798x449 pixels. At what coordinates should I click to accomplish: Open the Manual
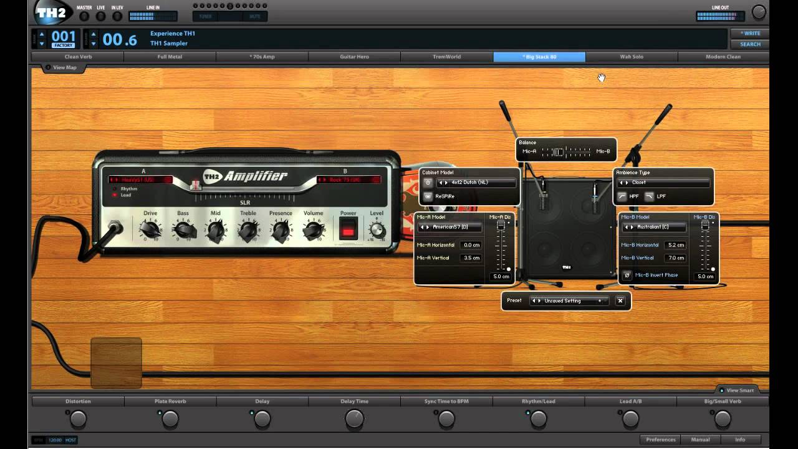[x=700, y=440]
